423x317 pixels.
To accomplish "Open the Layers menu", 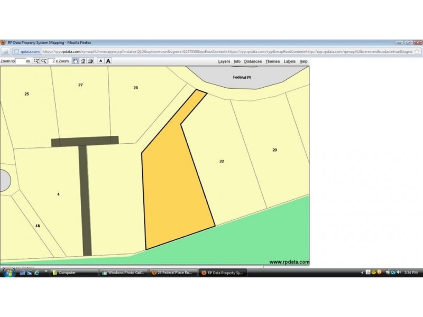I will tap(224, 61).
